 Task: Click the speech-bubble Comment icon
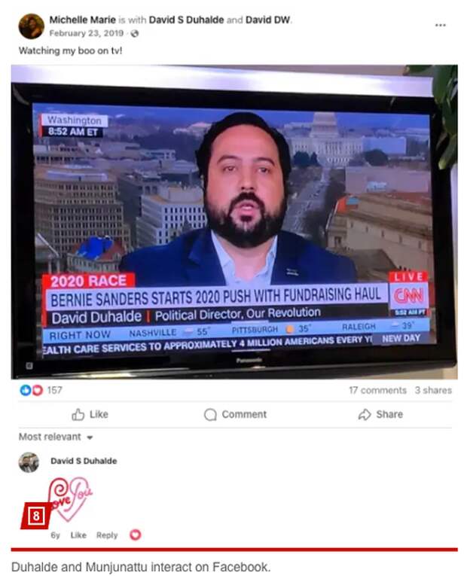coord(210,415)
